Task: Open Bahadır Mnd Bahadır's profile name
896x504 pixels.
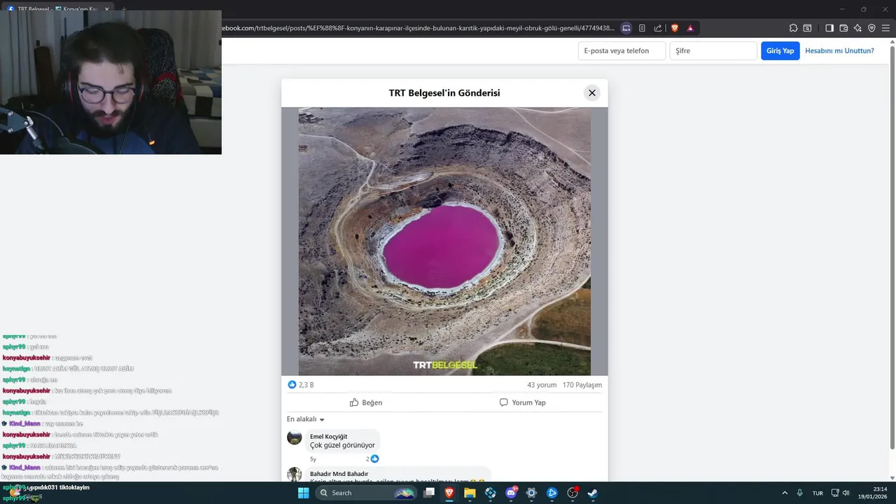Action: click(339, 474)
